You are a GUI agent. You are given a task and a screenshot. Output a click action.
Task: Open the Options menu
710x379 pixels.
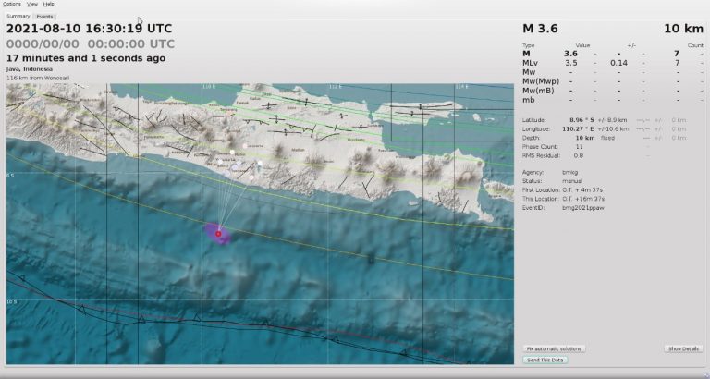[x=12, y=4]
